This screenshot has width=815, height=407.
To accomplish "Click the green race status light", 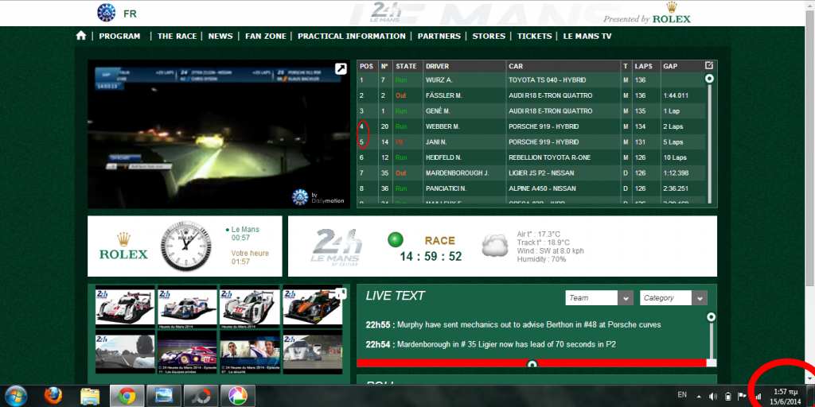I will [x=396, y=240].
